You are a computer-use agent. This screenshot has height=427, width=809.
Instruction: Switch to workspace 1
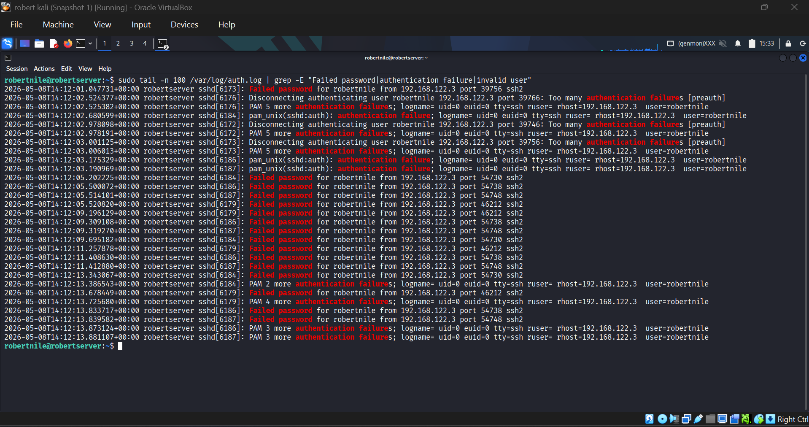click(x=105, y=43)
